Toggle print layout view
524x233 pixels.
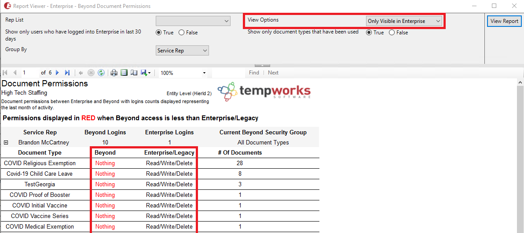(x=124, y=73)
